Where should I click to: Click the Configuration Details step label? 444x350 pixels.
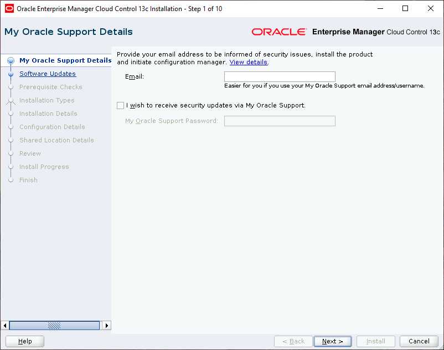click(x=52, y=127)
